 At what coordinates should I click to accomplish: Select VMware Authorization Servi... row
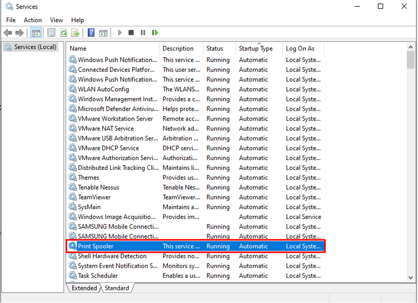[x=196, y=158]
